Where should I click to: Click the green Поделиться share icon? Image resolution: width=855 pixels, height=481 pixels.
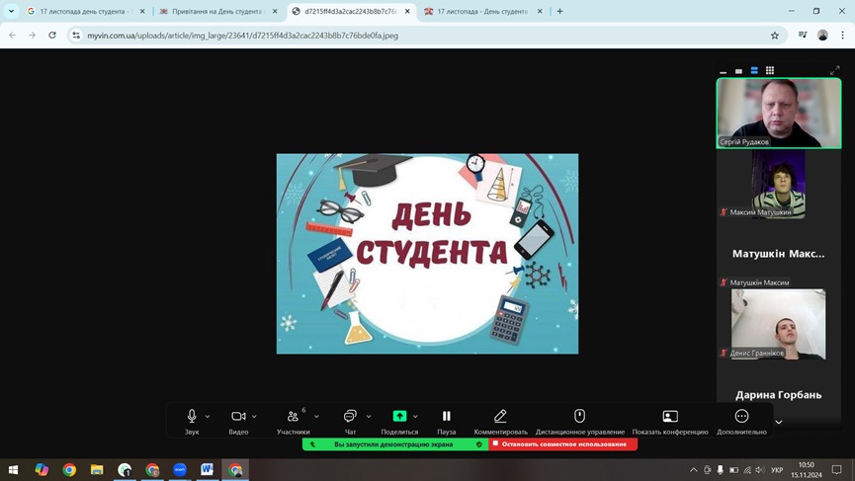click(399, 416)
